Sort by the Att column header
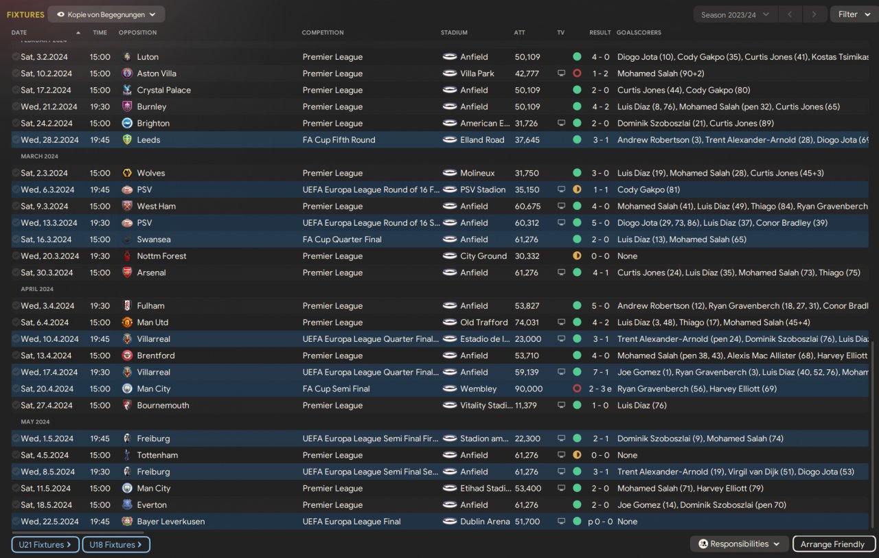The width and height of the screenshot is (879, 558). pos(519,32)
